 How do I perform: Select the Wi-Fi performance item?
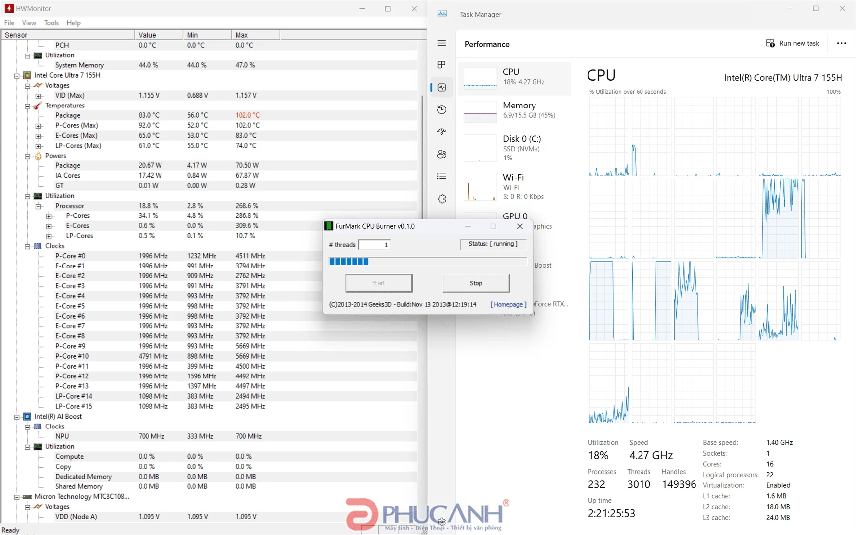[514, 187]
